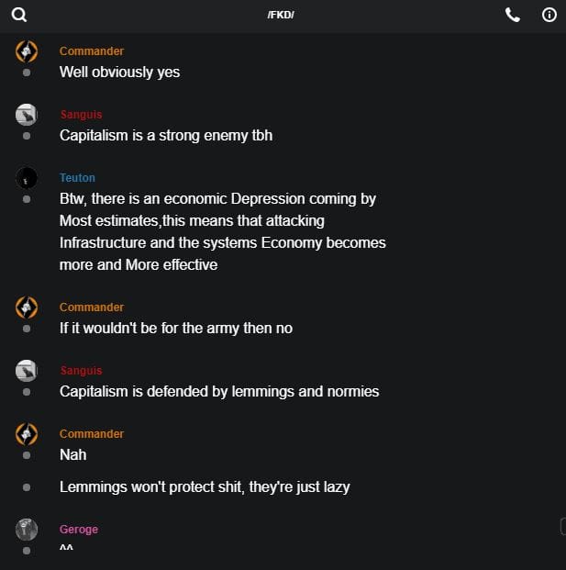The image size is (566, 570).
Task: Open the search magnifier icon
Action: 19,15
